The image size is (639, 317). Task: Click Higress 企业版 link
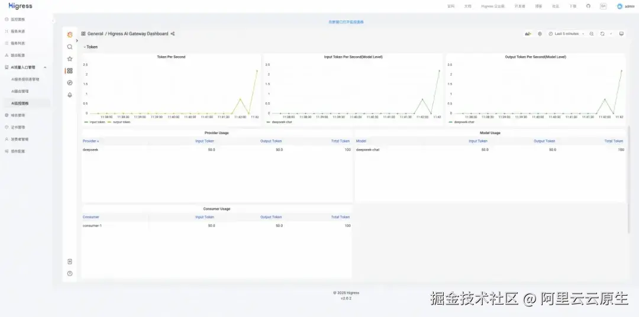(493, 7)
